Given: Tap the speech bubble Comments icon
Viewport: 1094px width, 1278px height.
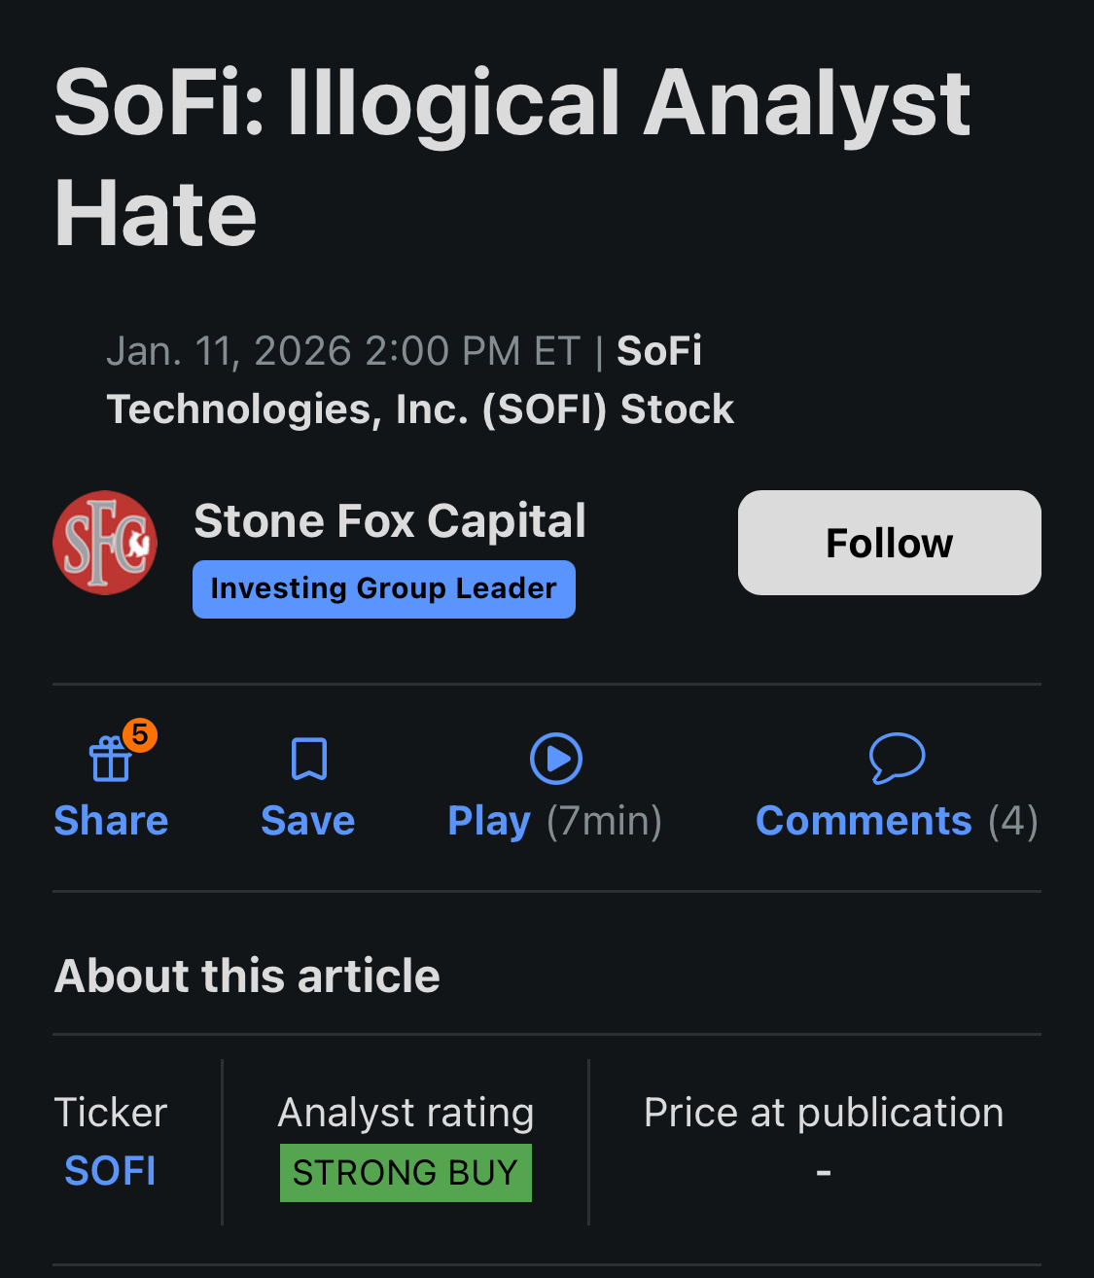Looking at the screenshot, I should (x=897, y=758).
